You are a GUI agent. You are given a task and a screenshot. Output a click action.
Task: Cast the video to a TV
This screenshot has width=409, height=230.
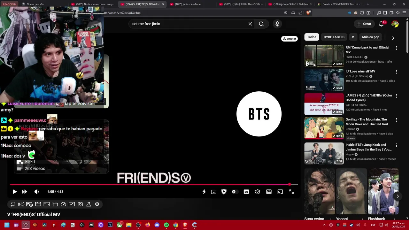(x=280, y=192)
